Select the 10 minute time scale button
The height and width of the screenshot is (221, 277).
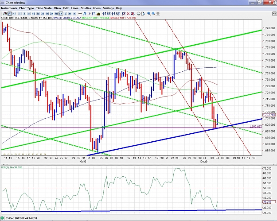click(34, 14)
